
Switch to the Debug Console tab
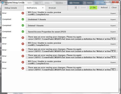click(x=13, y=8)
